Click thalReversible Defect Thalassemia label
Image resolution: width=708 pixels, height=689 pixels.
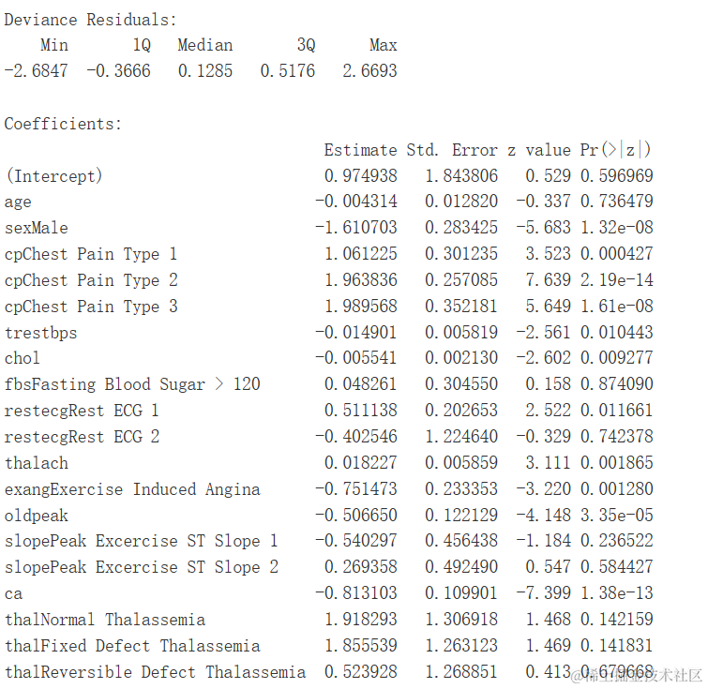pyautogui.click(x=155, y=672)
